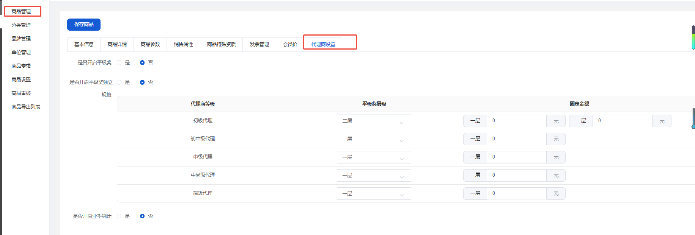Open 商品导出列表 sidebar link
Screen dimensions: 695x235
(26, 107)
